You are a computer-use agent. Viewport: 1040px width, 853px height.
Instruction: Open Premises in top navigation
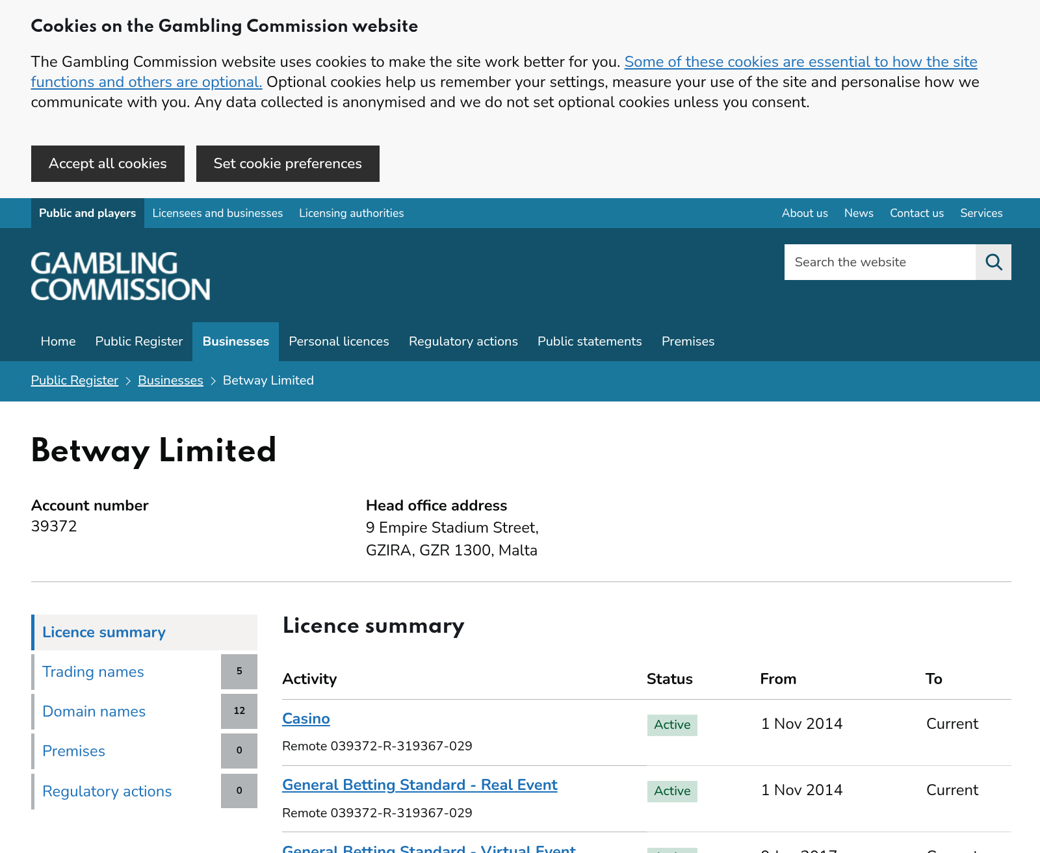[x=688, y=342]
